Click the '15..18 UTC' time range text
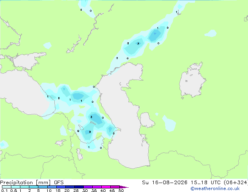This screenshot has height=192, width=248. (205, 183)
